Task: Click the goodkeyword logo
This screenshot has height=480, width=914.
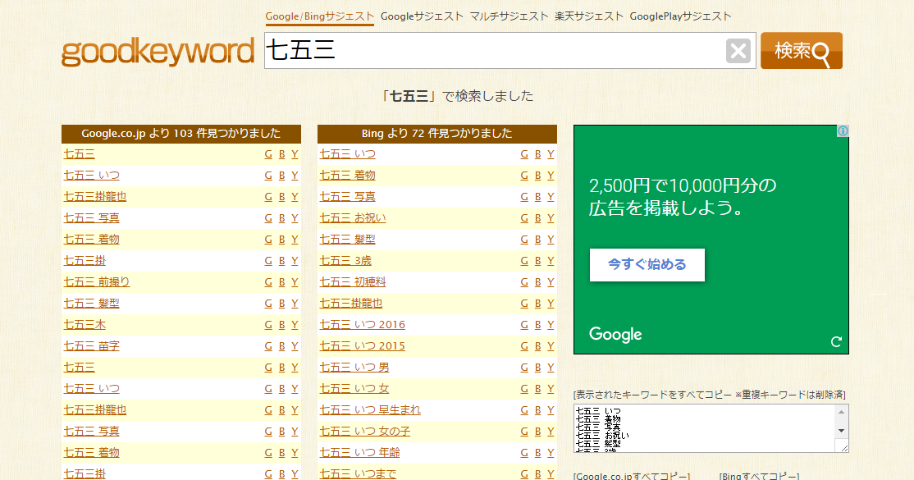Action: click(157, 51)
